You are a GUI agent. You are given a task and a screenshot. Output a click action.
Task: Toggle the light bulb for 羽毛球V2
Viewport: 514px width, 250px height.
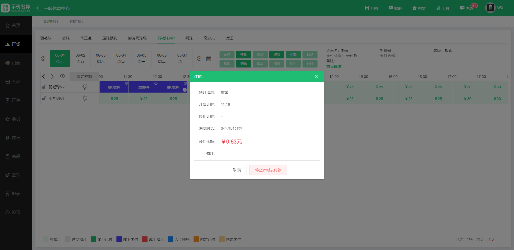85,87
